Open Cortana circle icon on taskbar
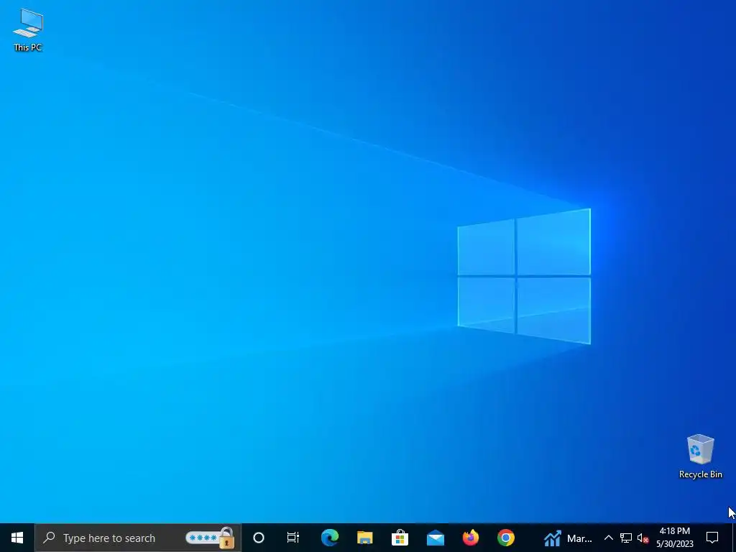Image resolution: width=736 pixels, height=552 pixels. (x=259, y=538)
